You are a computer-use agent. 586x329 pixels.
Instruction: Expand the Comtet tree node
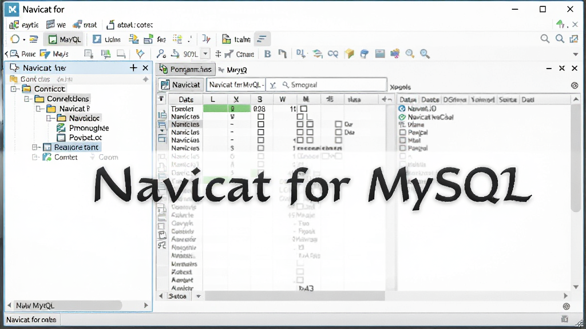pos(34,158)
